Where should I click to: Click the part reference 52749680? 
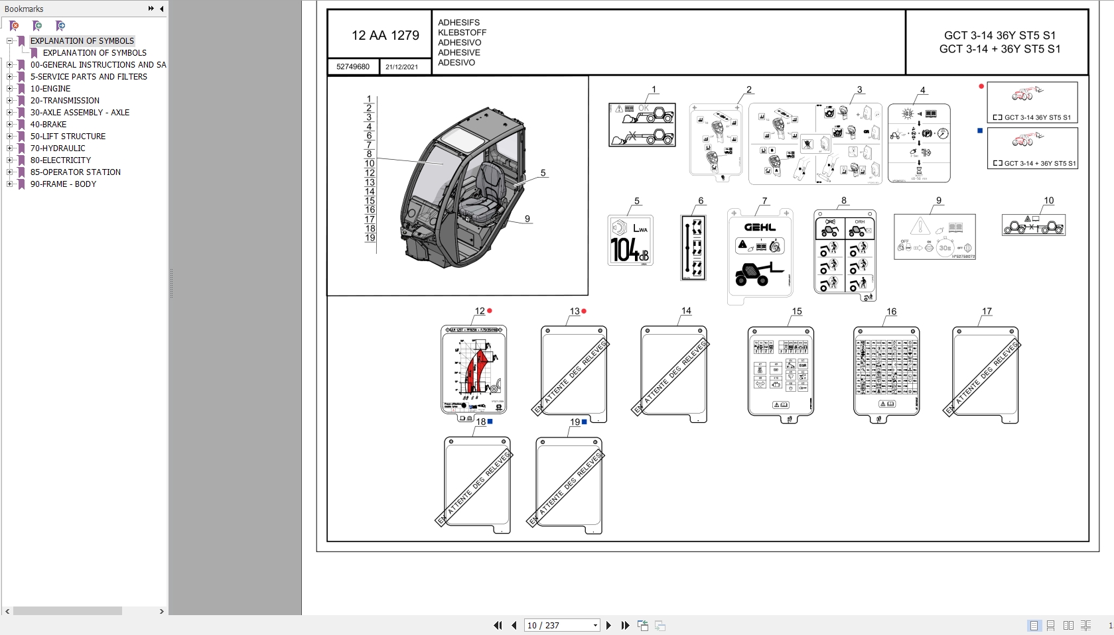click(353, 66)
